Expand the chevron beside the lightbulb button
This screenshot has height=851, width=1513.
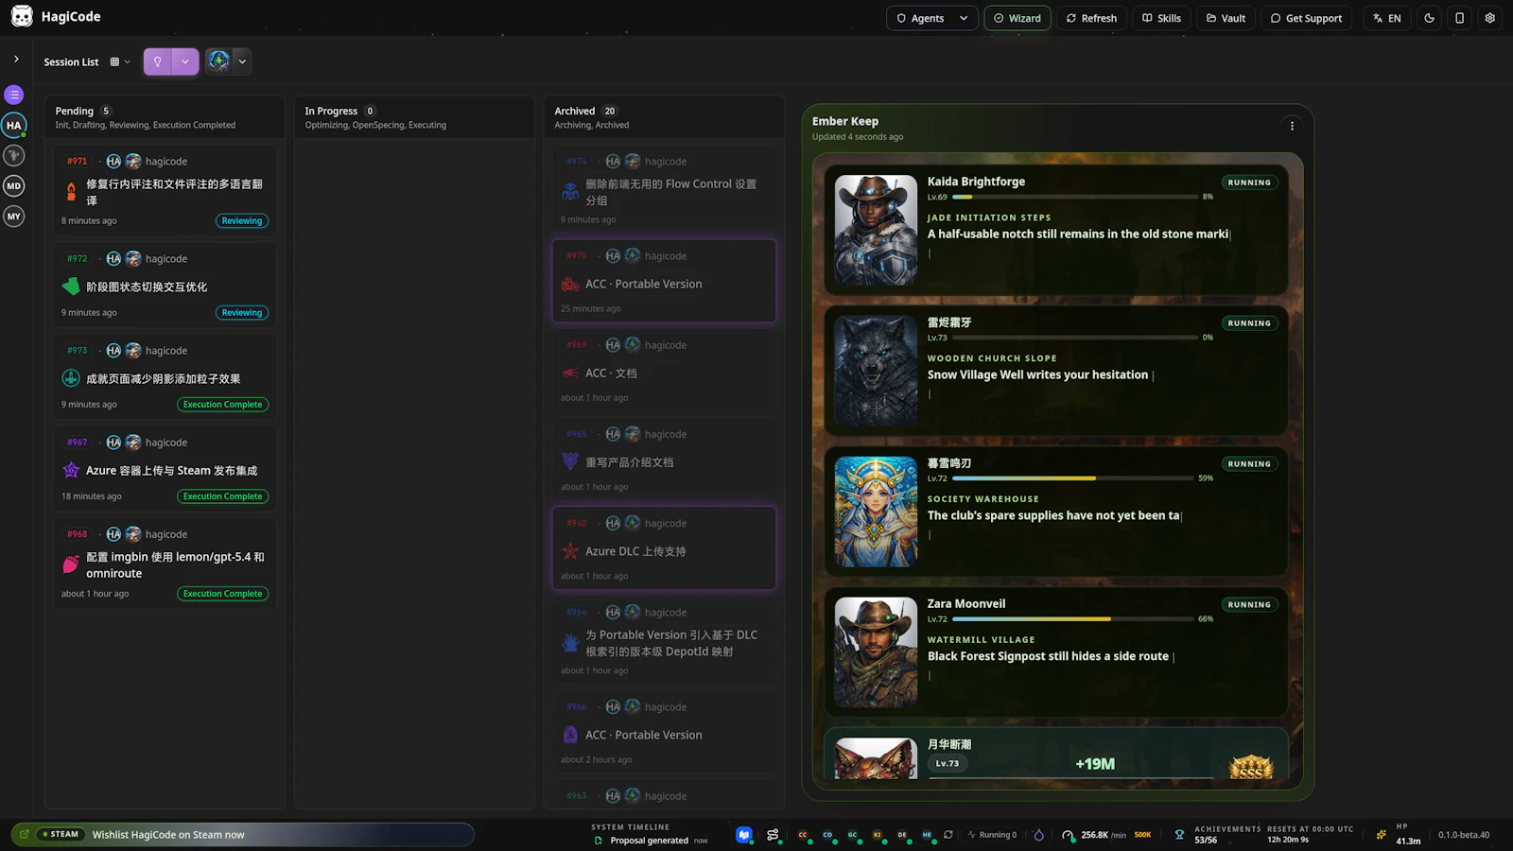pos(184,61)
